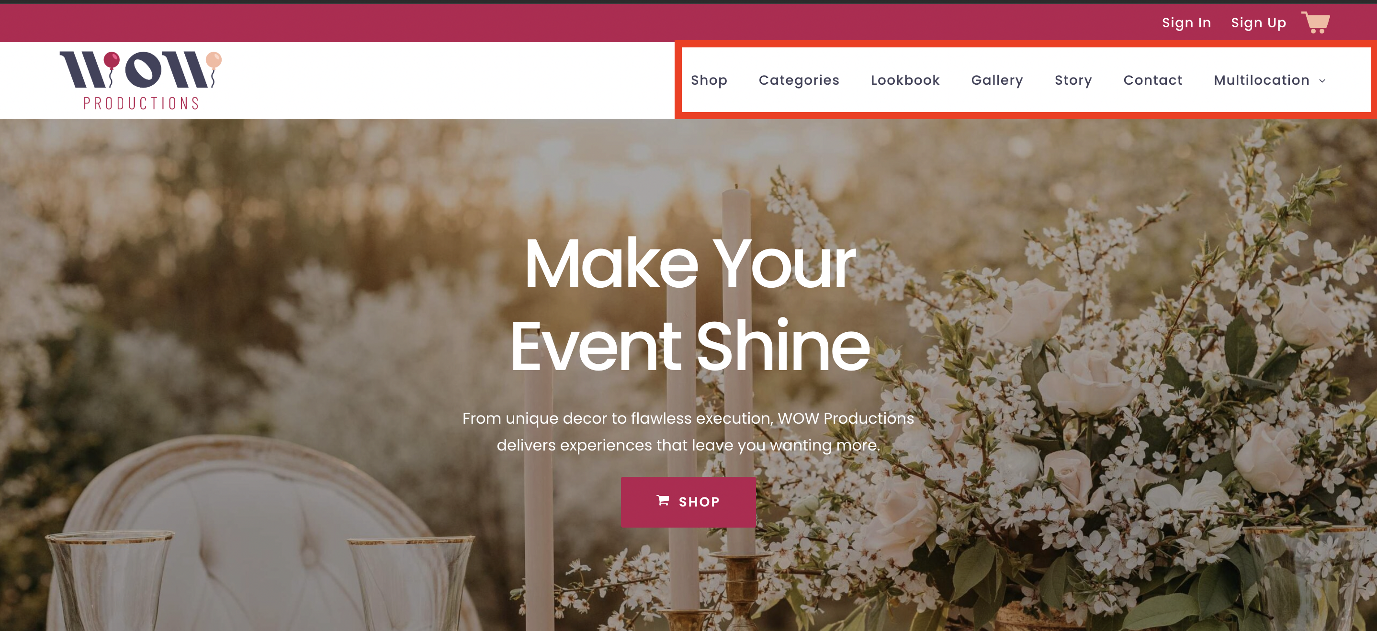Click the WOW Productions logo
This screenshot has height=631, width=1377.
click(141, 80)
